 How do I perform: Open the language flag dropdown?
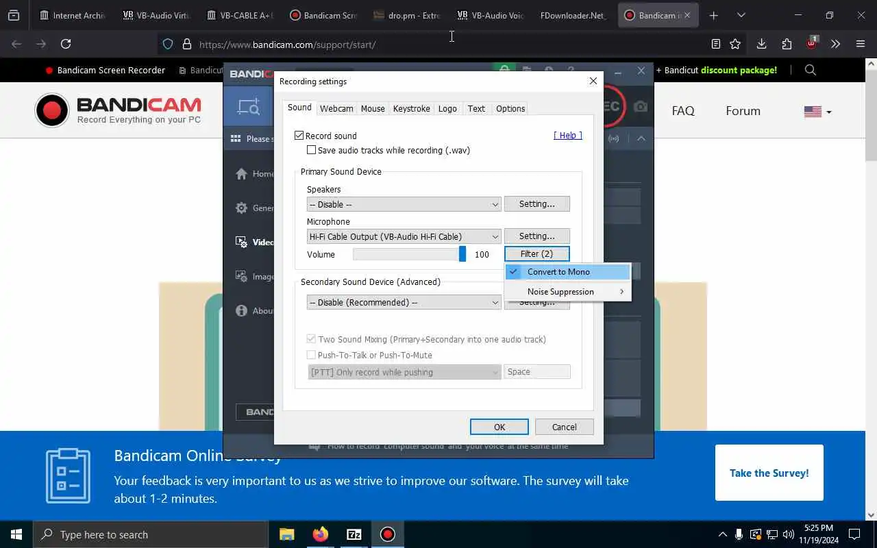tap(817, 112)
